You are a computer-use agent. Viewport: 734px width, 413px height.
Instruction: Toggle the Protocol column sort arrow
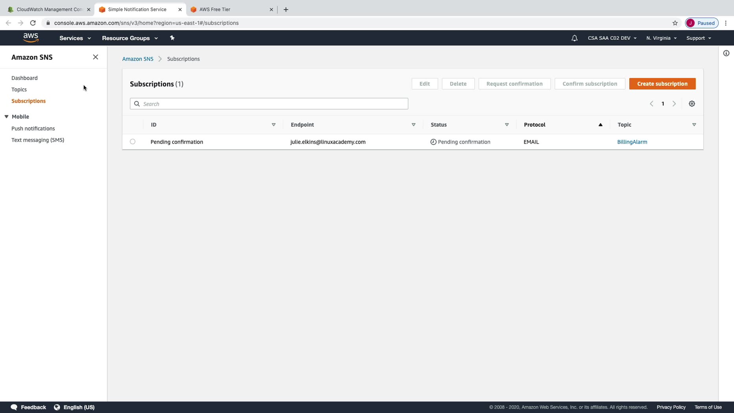pyautogui.click(x=600, y=125)
